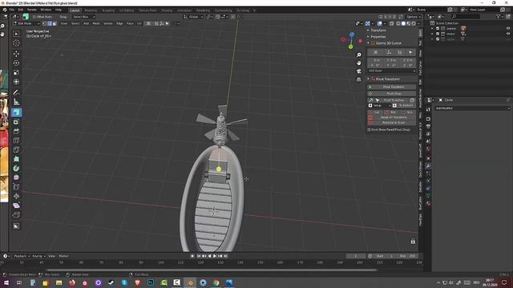
Task: Open the Add Modifier dropdown
Action: 472,108
